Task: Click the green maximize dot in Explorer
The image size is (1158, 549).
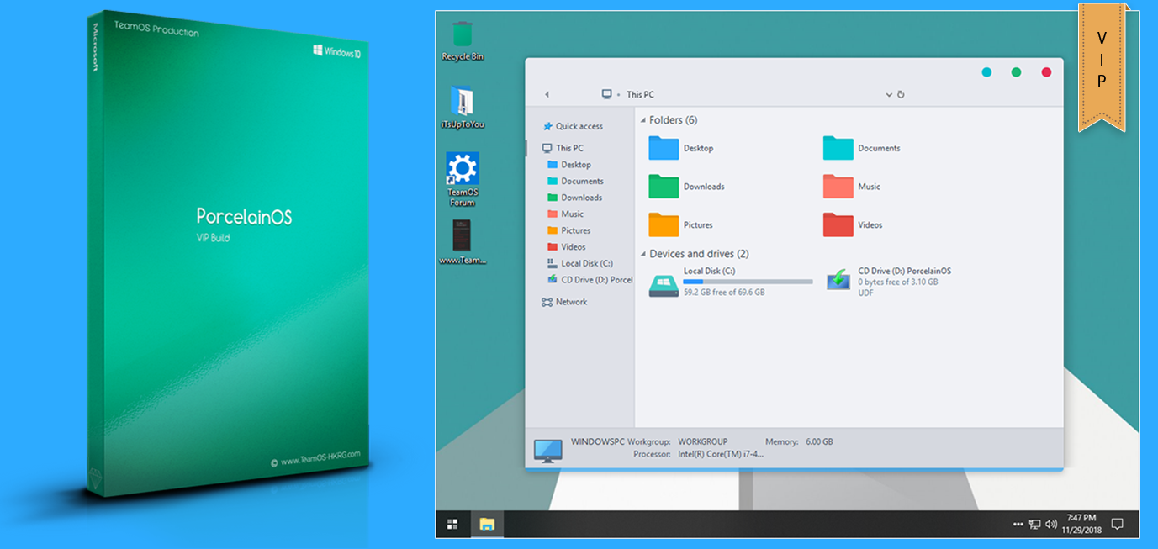Action: point(1016,72)
